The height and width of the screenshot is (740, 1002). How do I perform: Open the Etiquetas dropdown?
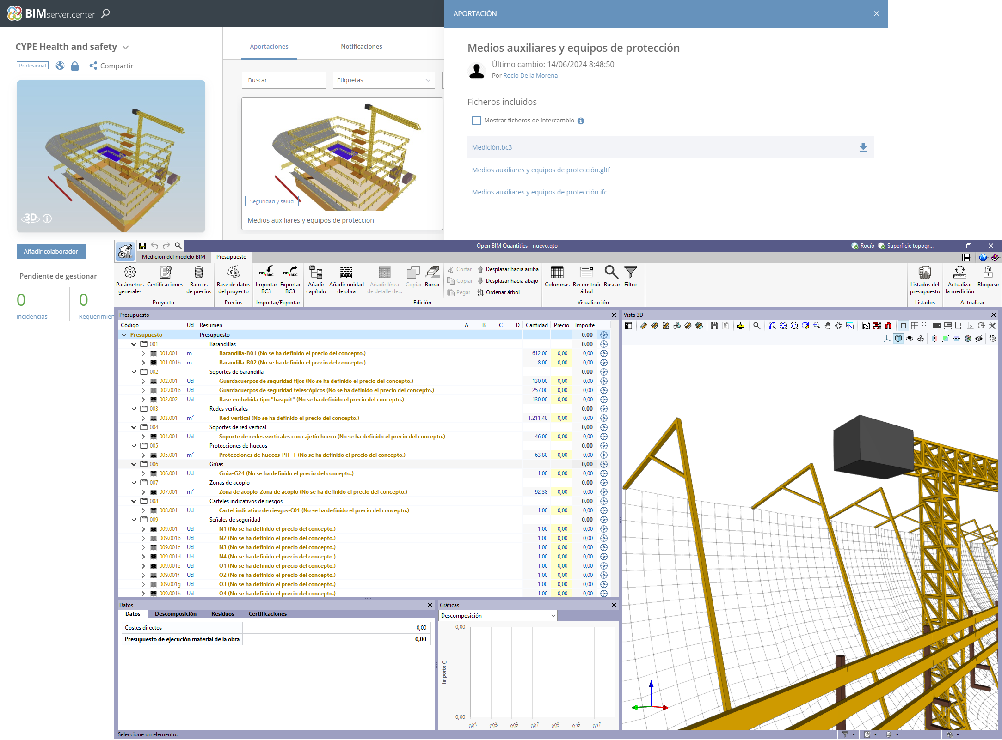[383, 80]
